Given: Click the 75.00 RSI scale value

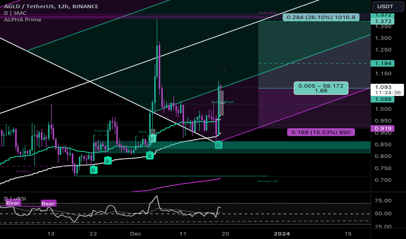Looking at the screenshot, I should tap(383, 200).
